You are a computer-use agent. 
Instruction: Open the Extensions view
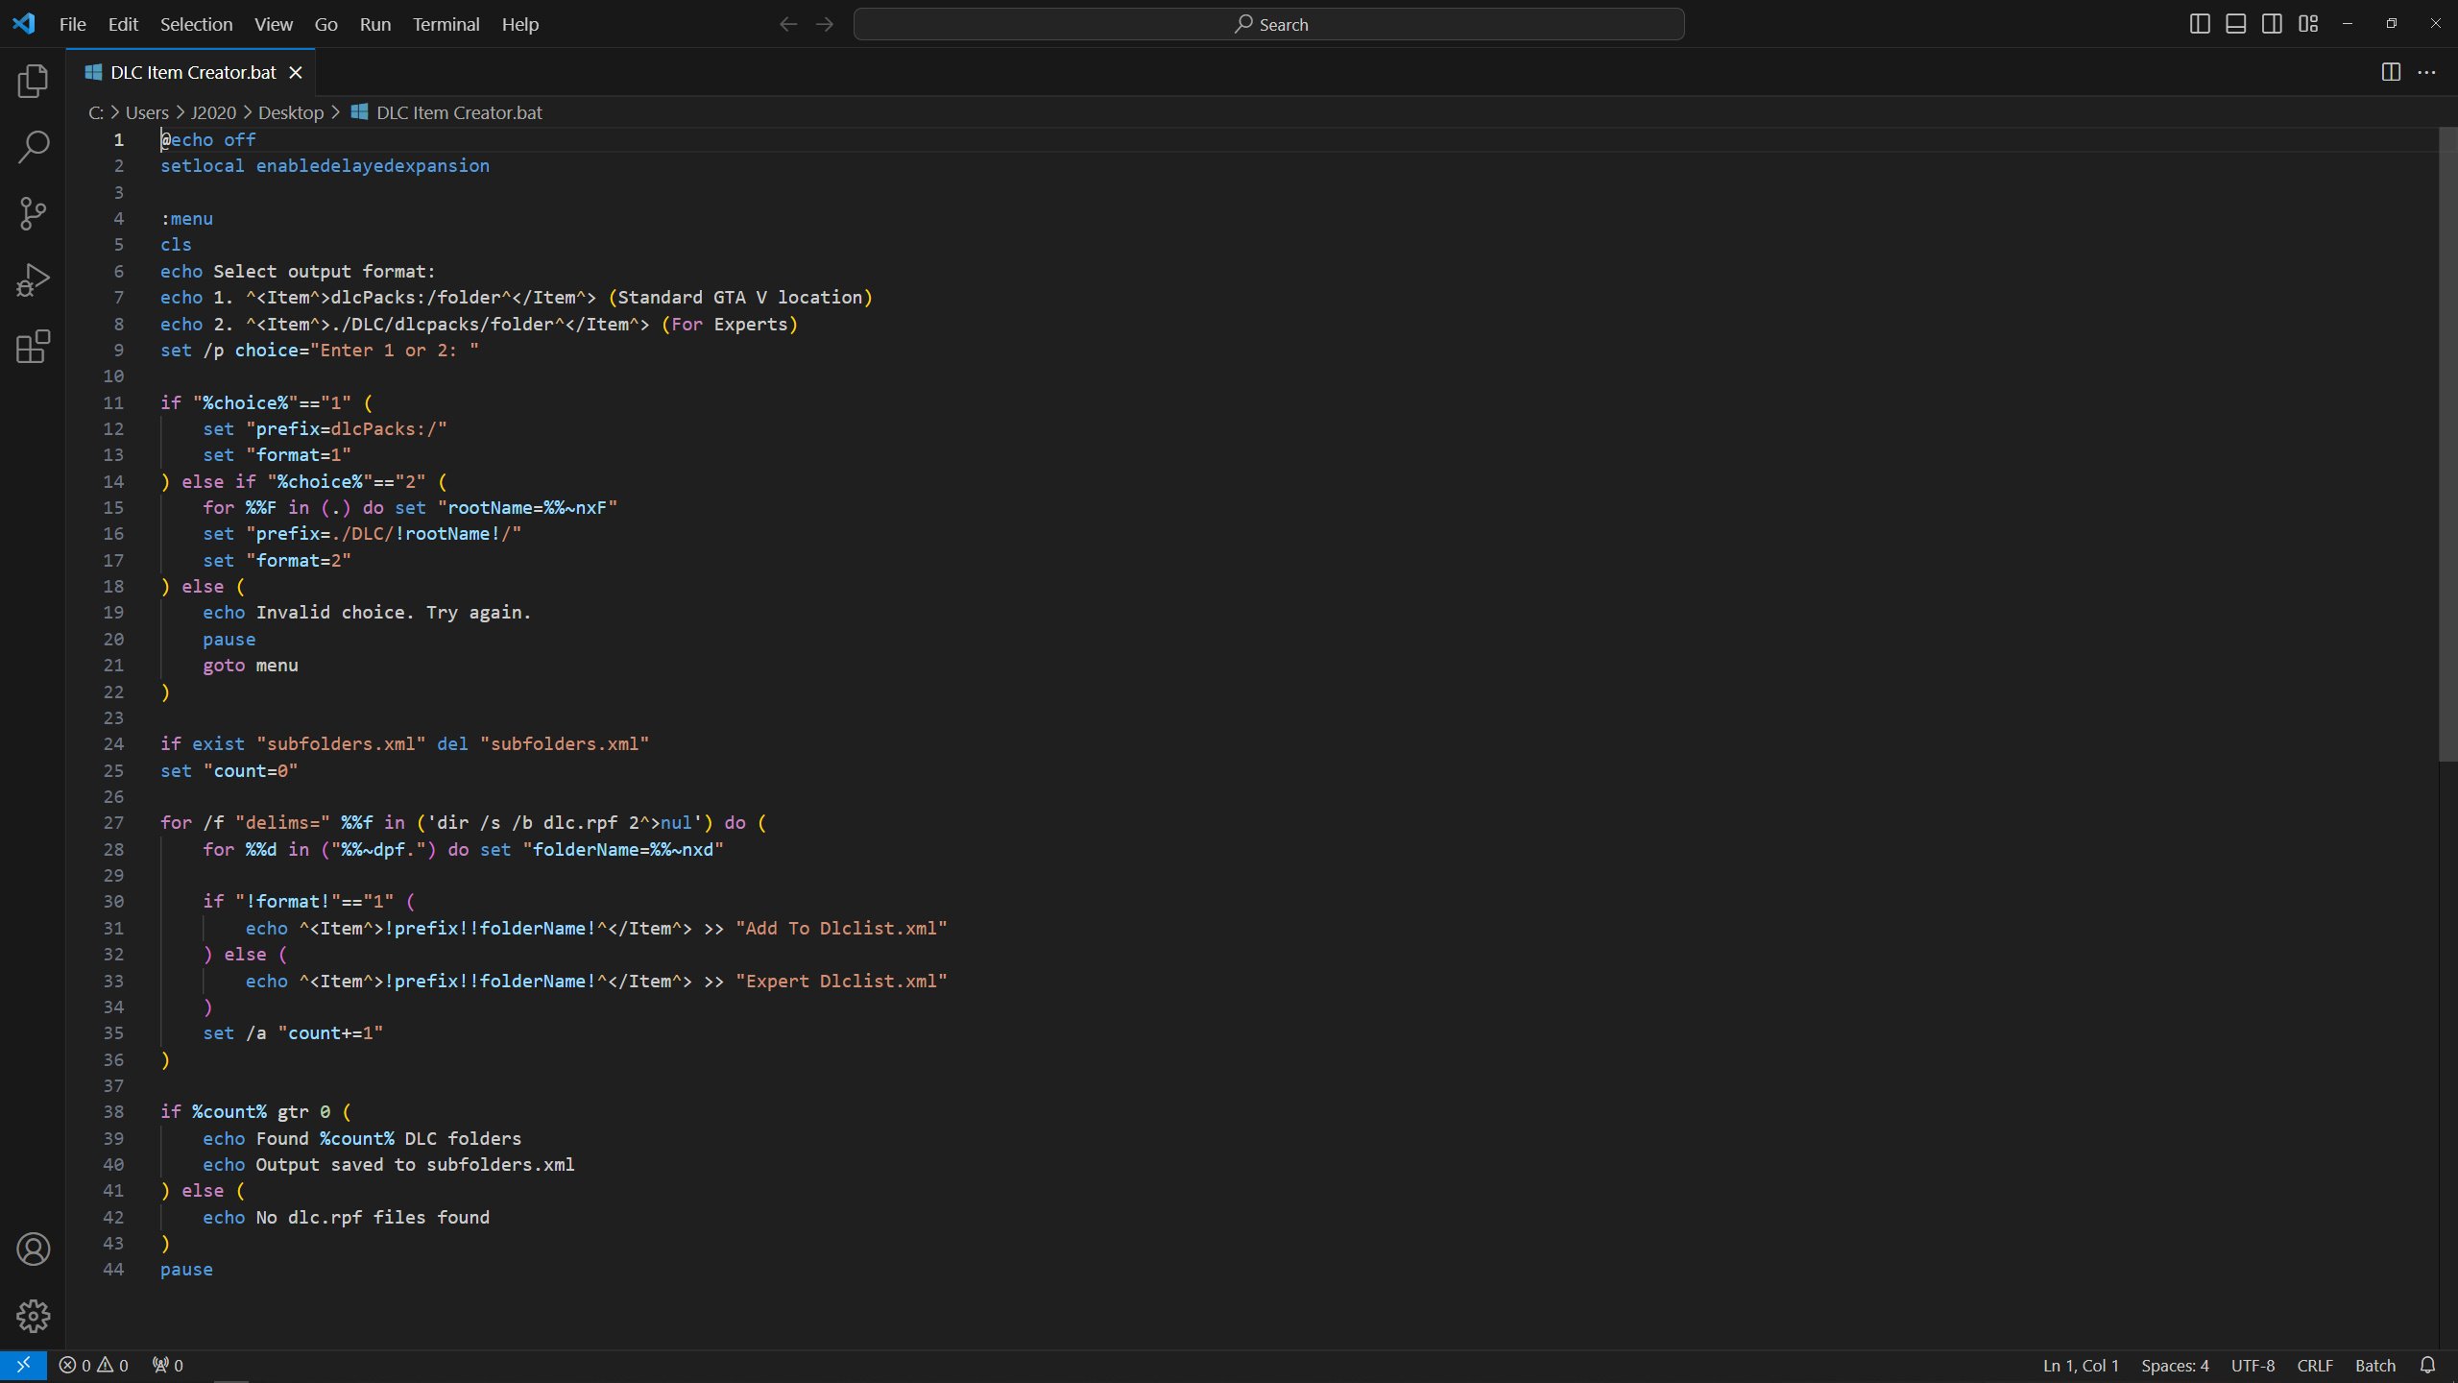click(x=33, y=347)
